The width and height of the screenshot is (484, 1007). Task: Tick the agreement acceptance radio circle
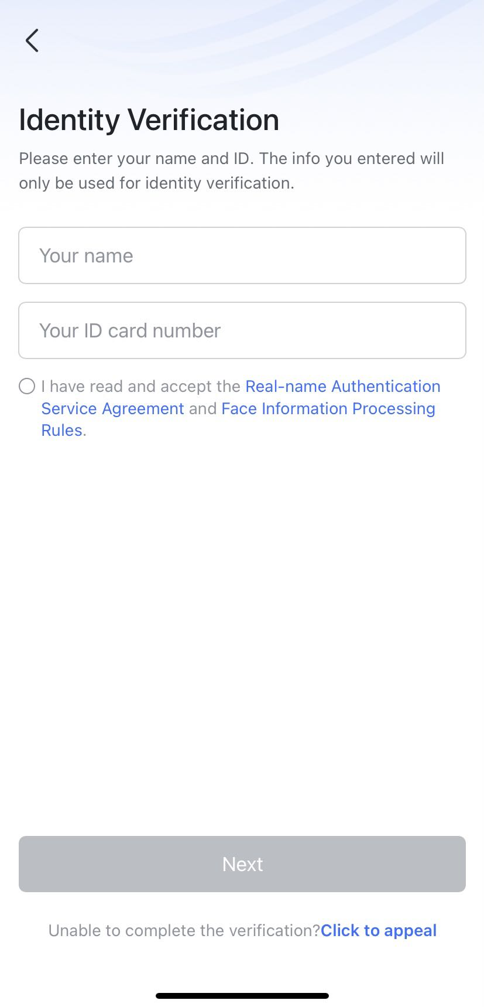point(27,386)
